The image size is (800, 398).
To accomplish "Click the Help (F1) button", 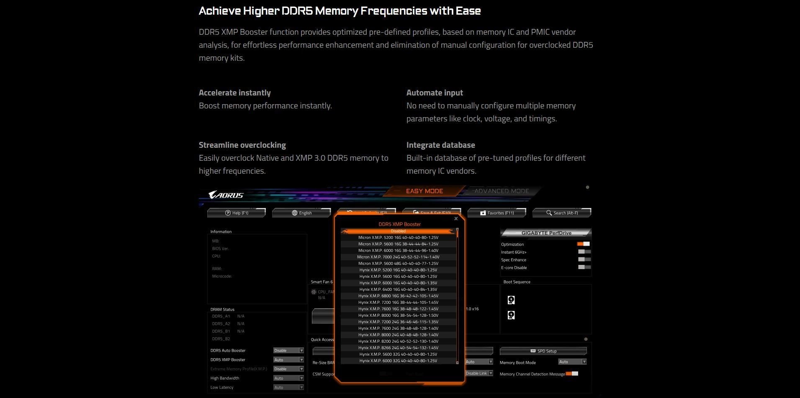I will pyautogui.click(x=237, y=213).
